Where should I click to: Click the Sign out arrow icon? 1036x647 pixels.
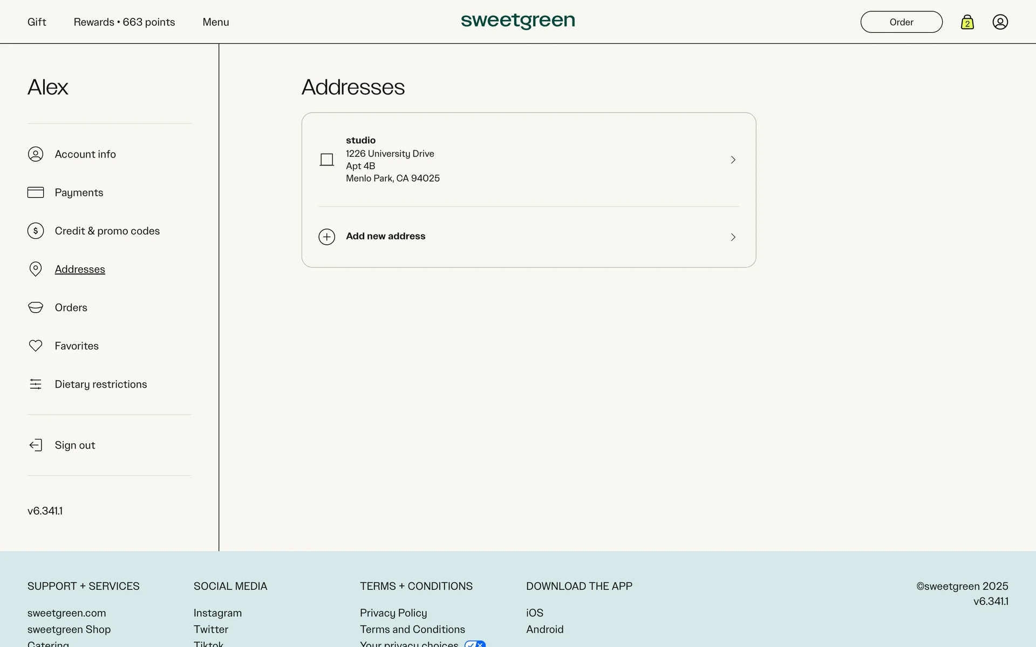36,445
